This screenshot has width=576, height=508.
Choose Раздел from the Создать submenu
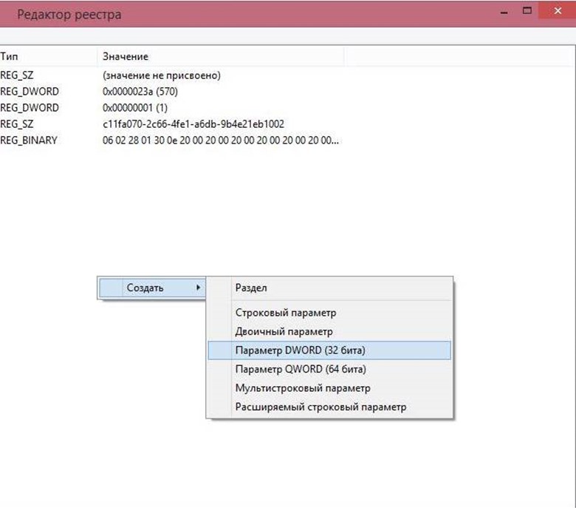tap(250, 288)
